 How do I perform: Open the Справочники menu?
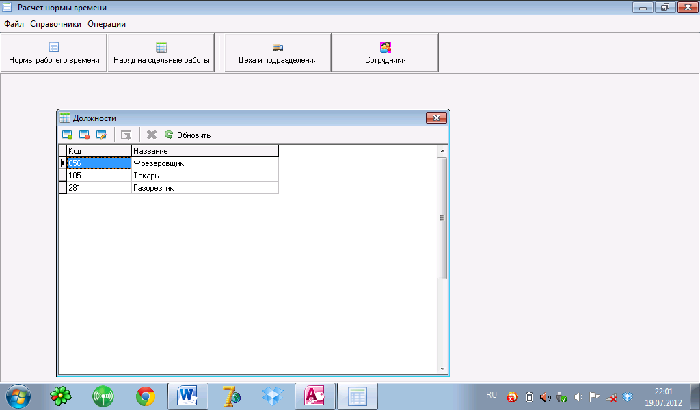pyautogui.click(x=56, y=24)
